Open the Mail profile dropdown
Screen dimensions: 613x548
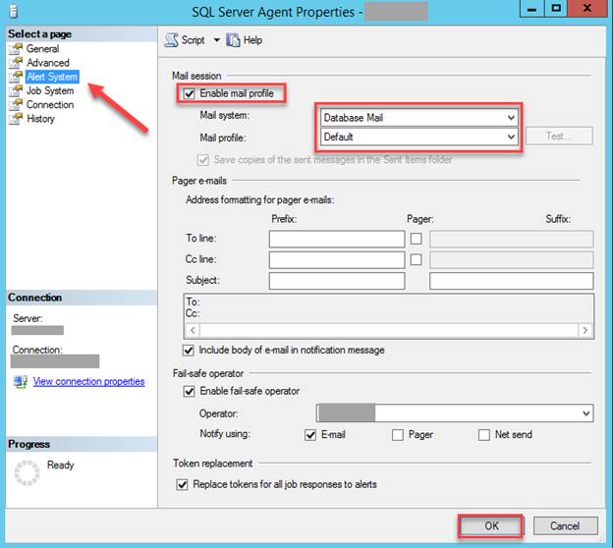419,137
